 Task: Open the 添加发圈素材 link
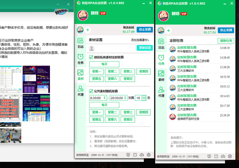[140, 40]
